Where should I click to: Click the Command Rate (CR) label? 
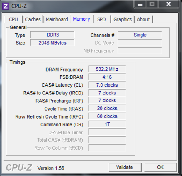(62, 125)
